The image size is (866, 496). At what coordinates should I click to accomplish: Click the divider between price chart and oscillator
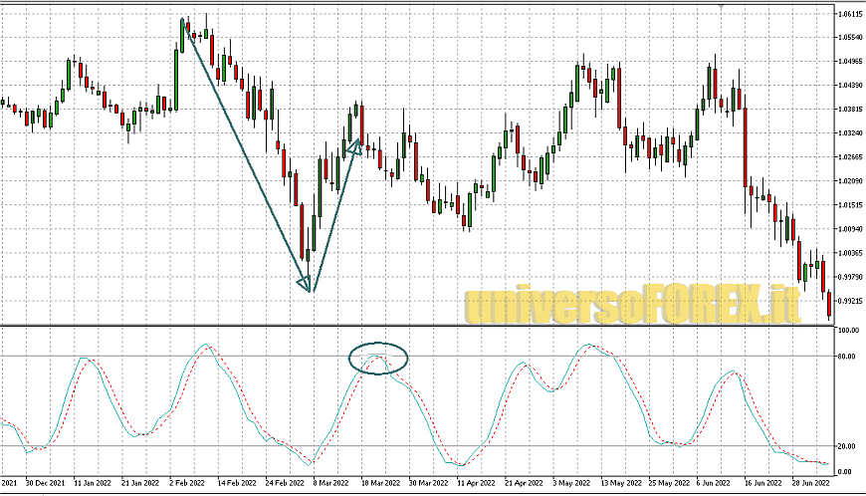[x=418, y=325]
